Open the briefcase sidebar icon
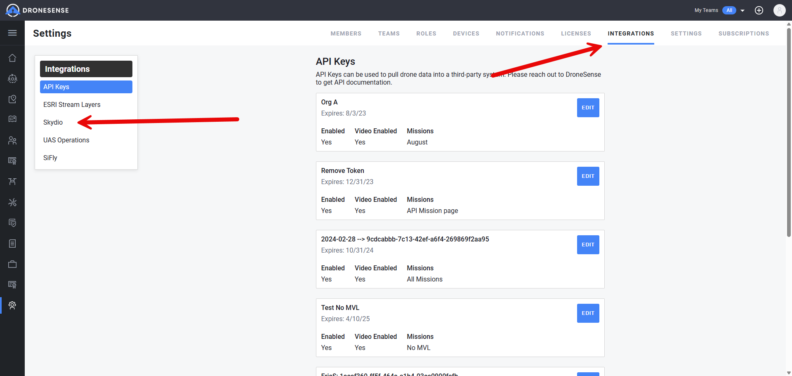This screenshot has height=376, width=792. [x=12, y=264]
